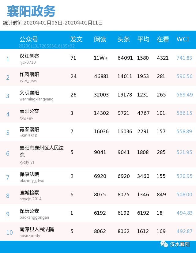Select the 襄阳公交 account name
The image size is (196, 253).
click(x=29, y=111)
